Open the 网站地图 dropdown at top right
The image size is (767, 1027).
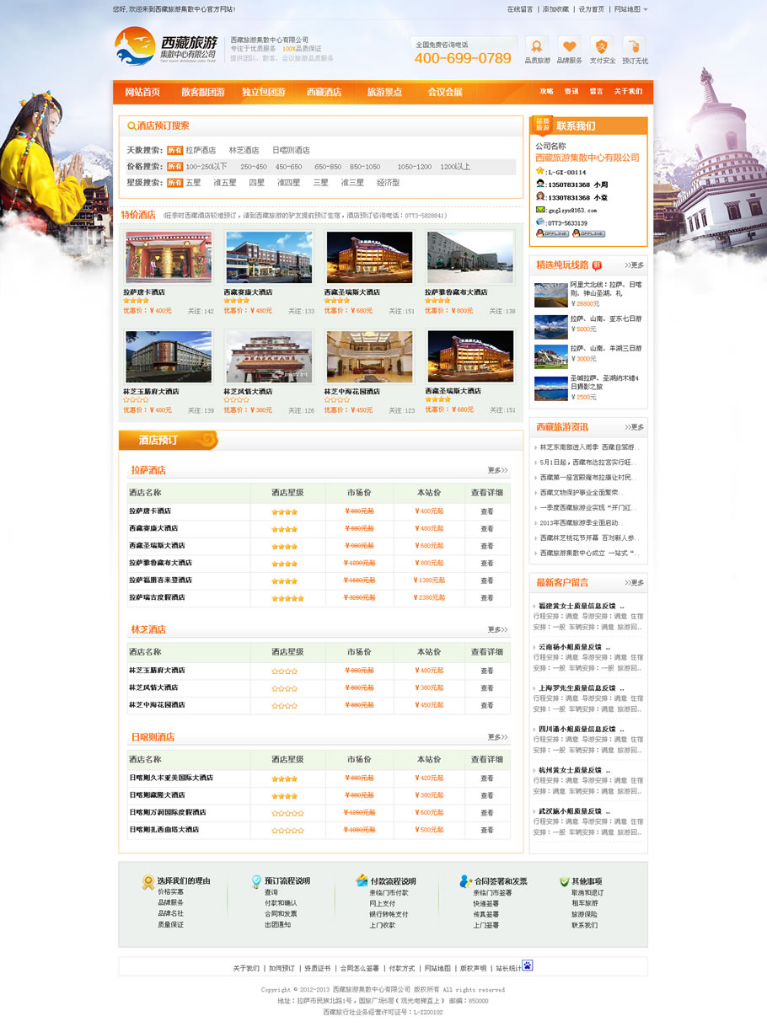coord(630,9)
